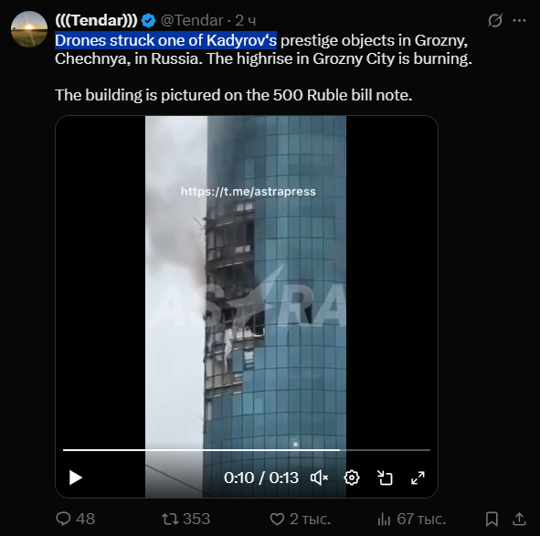
Task: Open the three-dots more options menu
Action: pos(519,21)
